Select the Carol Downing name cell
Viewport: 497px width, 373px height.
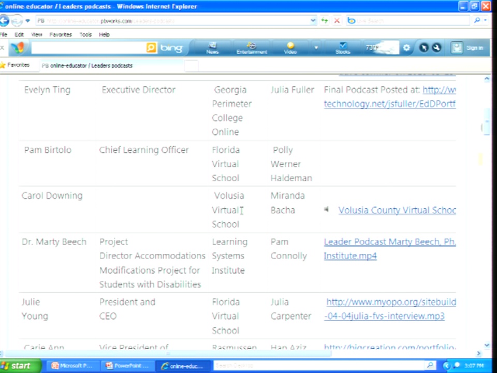pyautogui.click(x=52, y=195)
